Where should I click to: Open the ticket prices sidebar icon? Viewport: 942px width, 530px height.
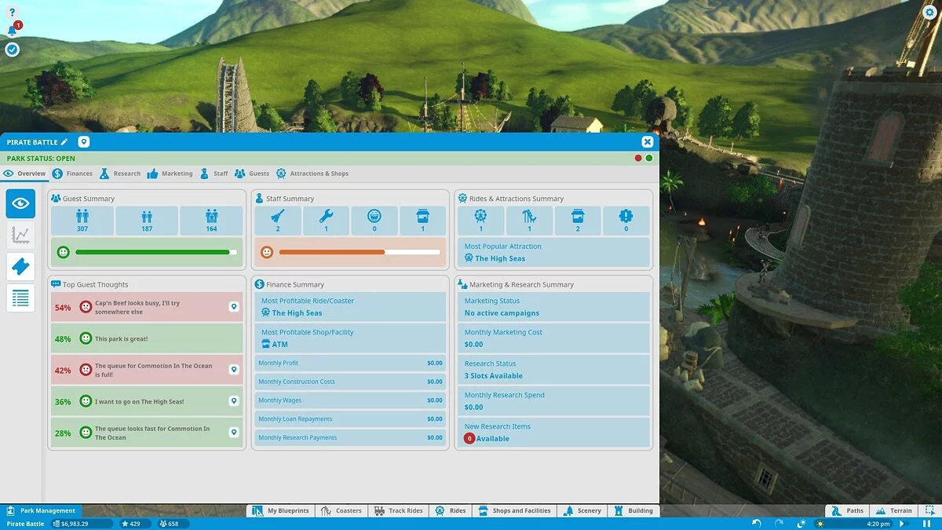20,266
